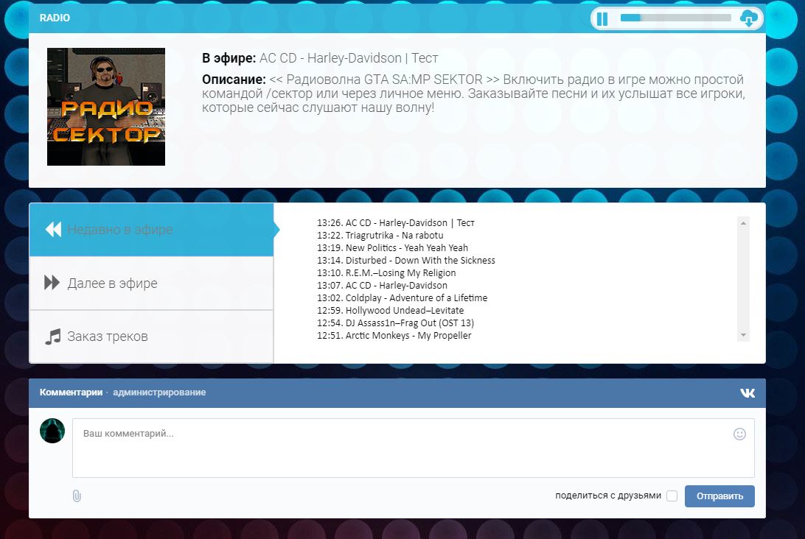Open the администрирование link

(159, 392)
